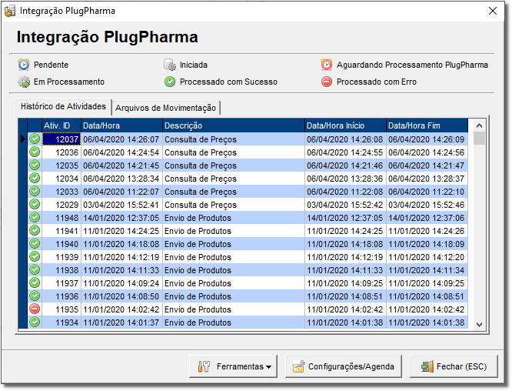Image resolution: width=512 pixels, height=391 pixels.
Task: Switch to the Histórico de Atividades tab
Action: 63,106
